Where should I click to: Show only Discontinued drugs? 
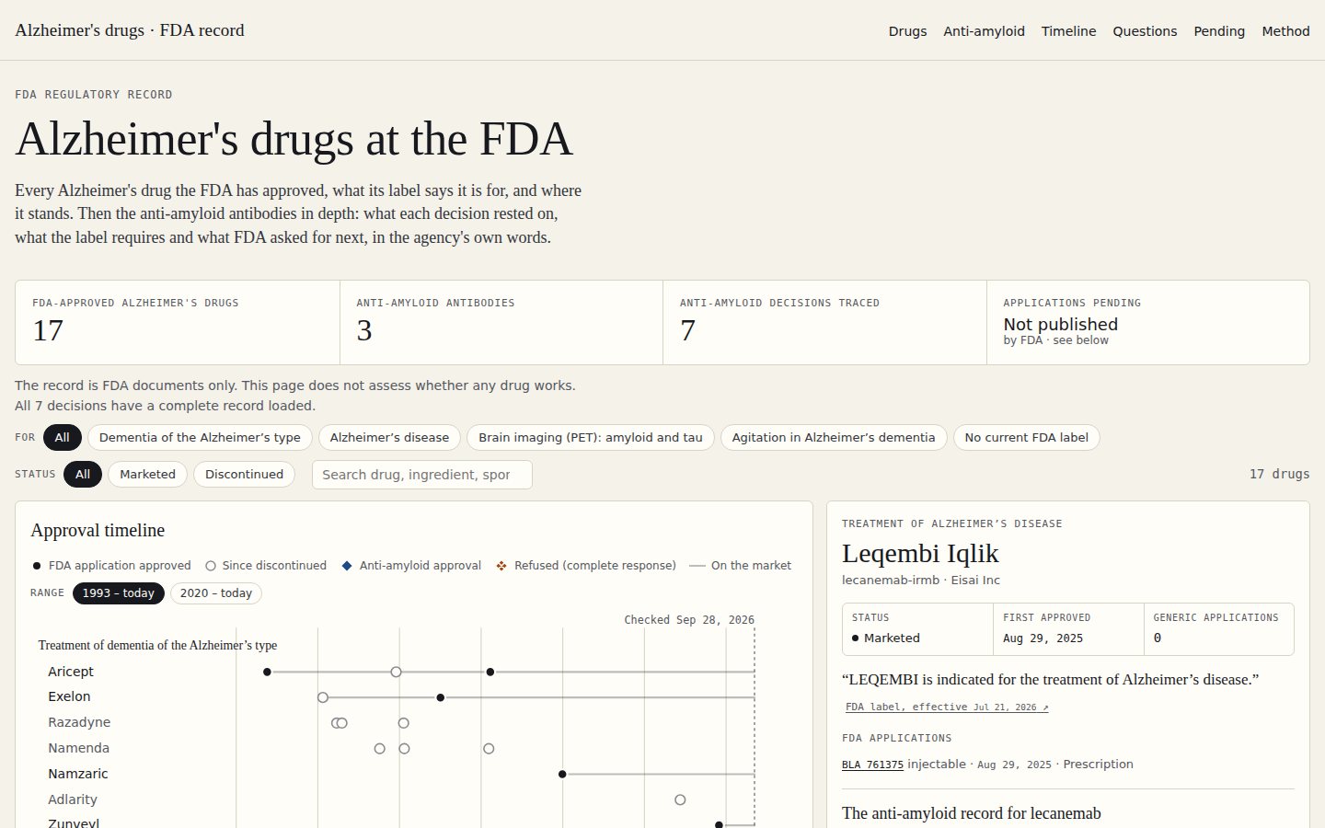[x=244, y=475]
